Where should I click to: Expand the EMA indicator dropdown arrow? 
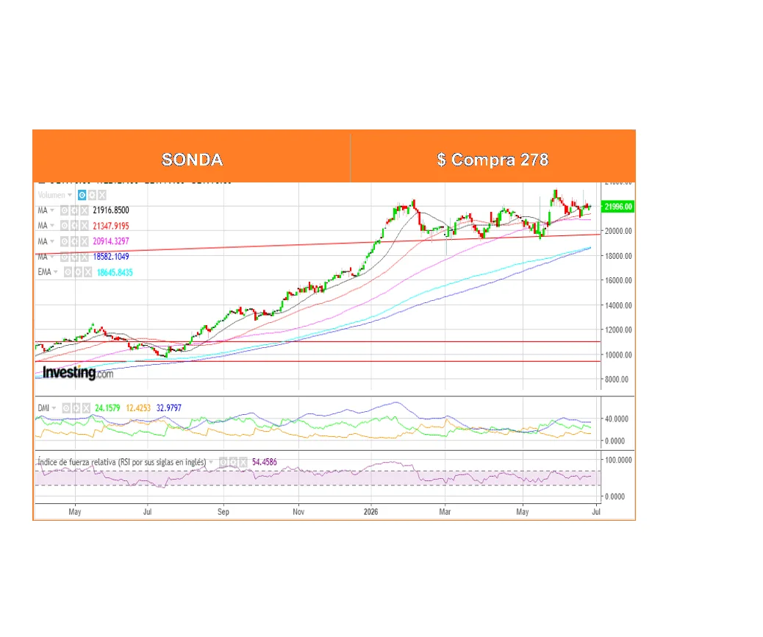[55, 272]
